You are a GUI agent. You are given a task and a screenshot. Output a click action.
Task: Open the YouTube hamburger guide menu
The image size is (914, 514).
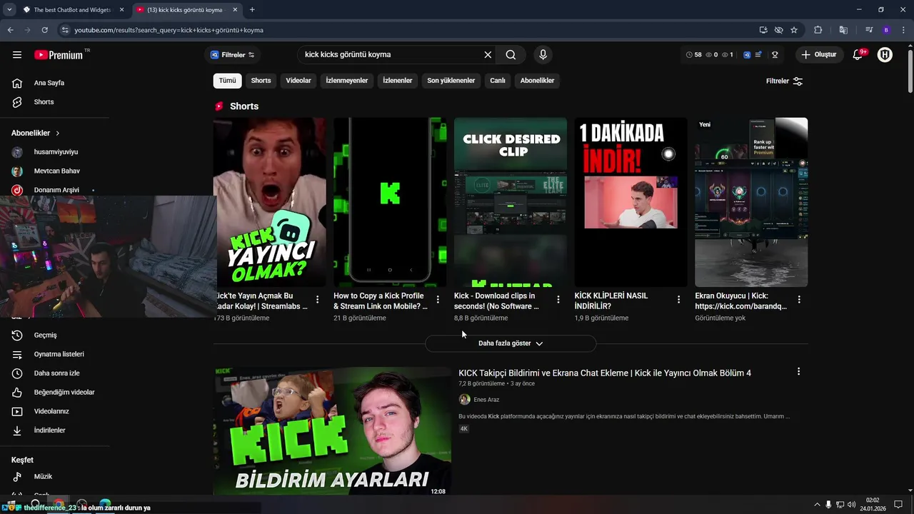pyautogui.click(x=17, y=55)
